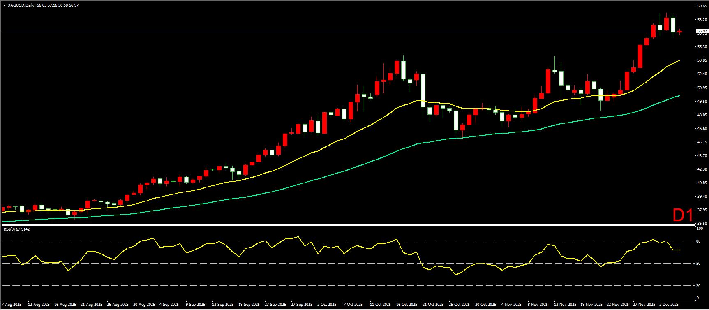
Task: Click the 2 Dec 2025 date label
Action: pyautogui.click(x=670, y=305)
